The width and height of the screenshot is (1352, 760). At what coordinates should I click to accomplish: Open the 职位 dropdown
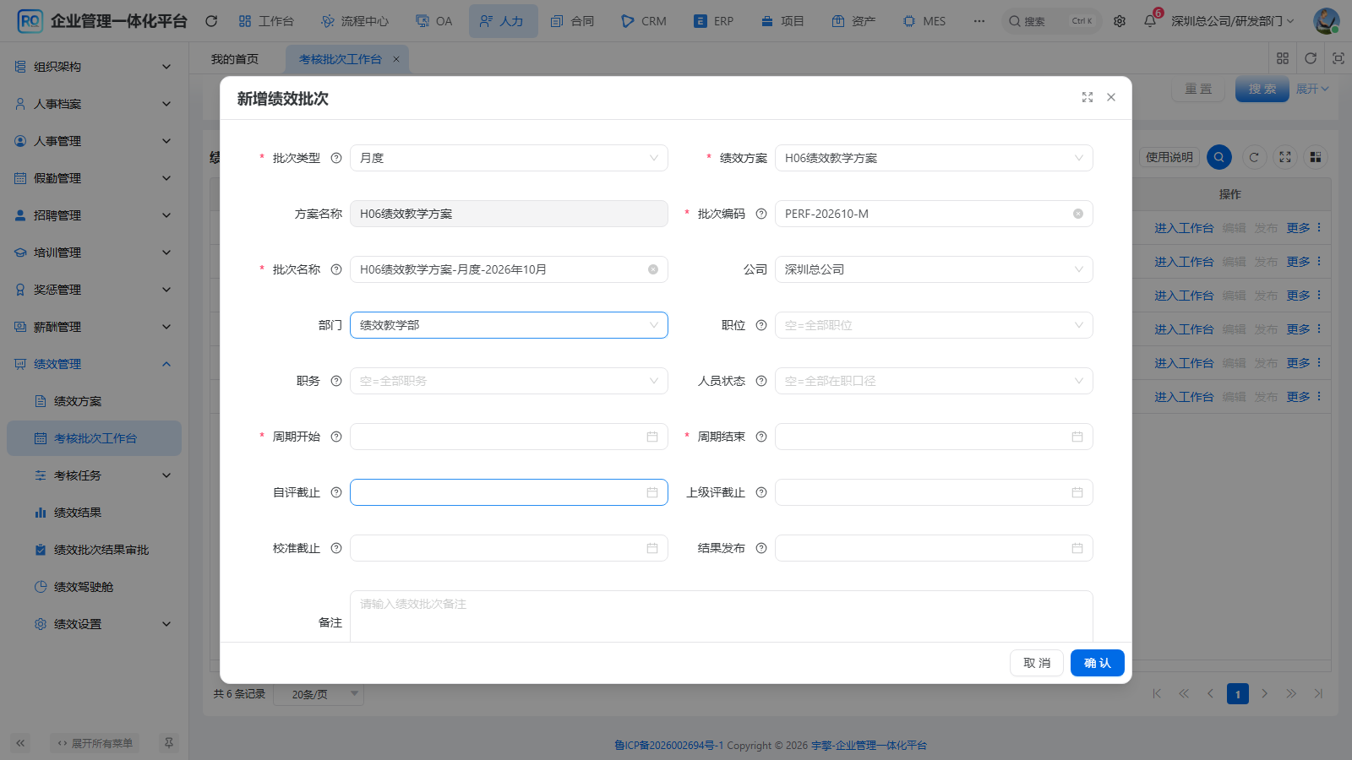tap(934, 325)
